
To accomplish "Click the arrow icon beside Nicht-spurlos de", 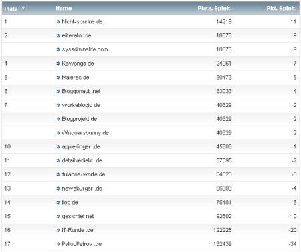I will tap(58, 22).
